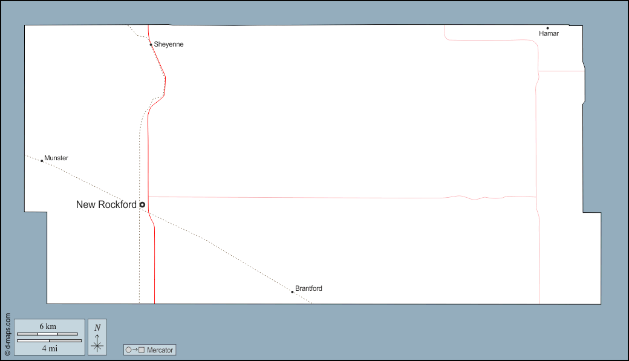
Task: Click the dotted railway between Munster and New Rockford
Action: pos(91,182)
